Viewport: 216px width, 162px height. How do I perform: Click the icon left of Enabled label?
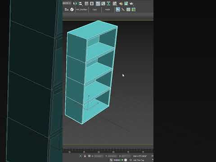pyautogui.click(x=111, y=160)
